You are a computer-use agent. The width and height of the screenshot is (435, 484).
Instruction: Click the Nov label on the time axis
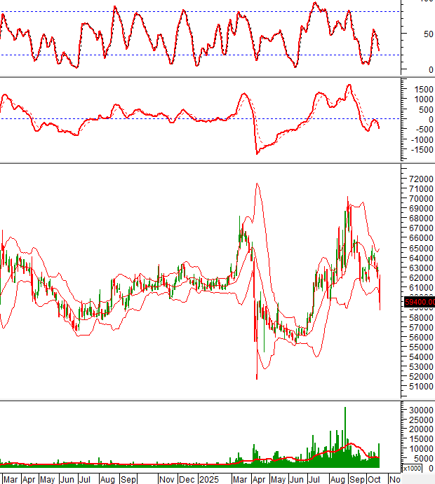166,480
